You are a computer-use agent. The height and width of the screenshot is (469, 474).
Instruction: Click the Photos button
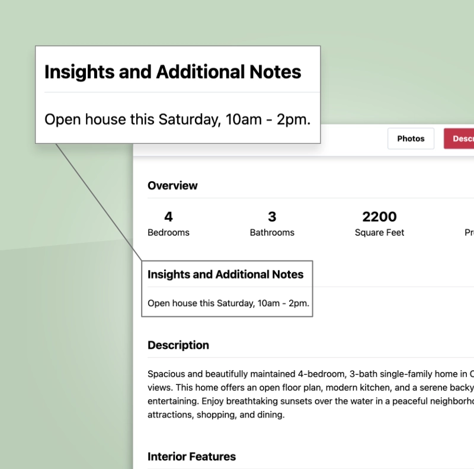tap(411, 139)
